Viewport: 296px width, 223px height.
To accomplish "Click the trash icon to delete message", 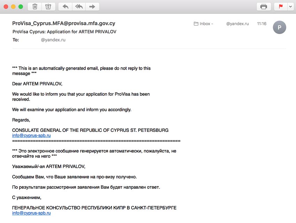I will pos(35,7).
